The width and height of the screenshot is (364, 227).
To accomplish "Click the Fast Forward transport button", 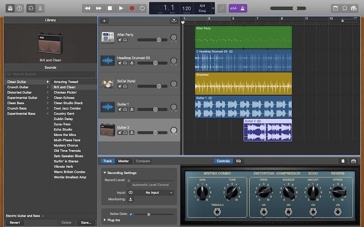I will click(x=99, y=8).
